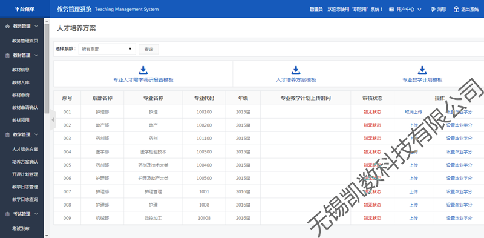This screenshot has width=484, height=238.
Task: Click the home icon beside 教务管理
Action: 7,26
